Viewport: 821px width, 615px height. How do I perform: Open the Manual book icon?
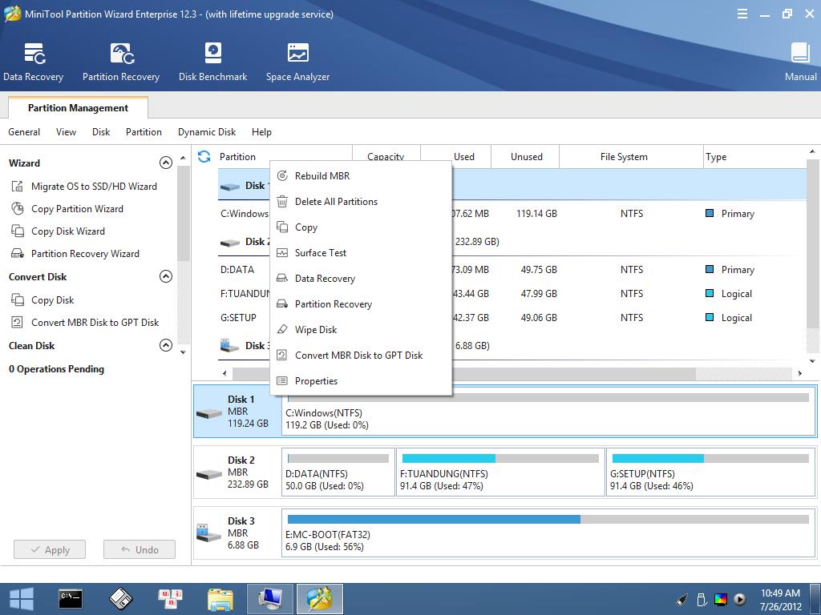800,54
